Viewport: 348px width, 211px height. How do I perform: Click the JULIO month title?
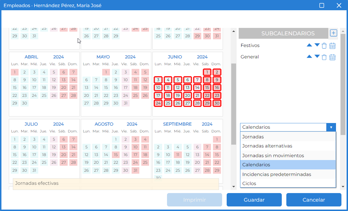pos(31,124)
